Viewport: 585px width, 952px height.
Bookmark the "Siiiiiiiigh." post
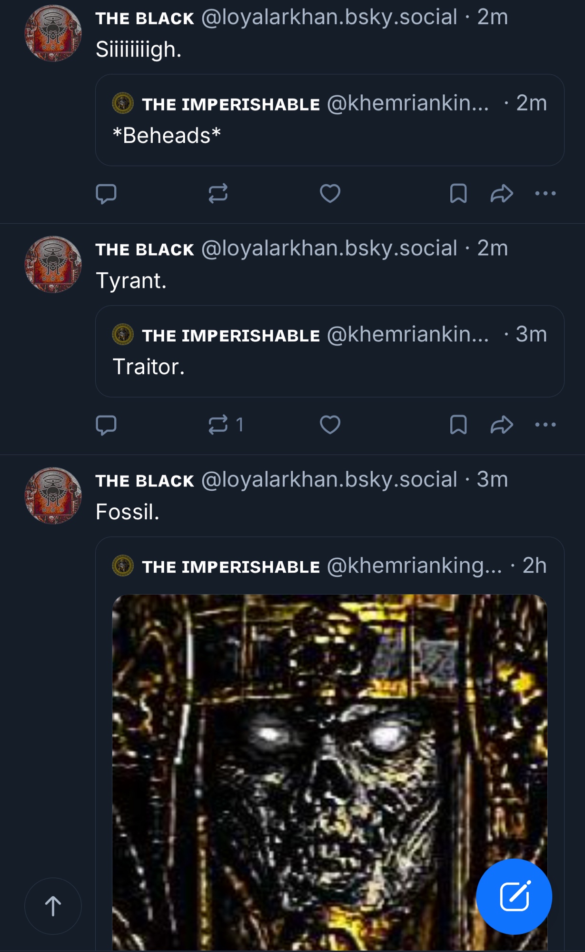tap(458, 194)
